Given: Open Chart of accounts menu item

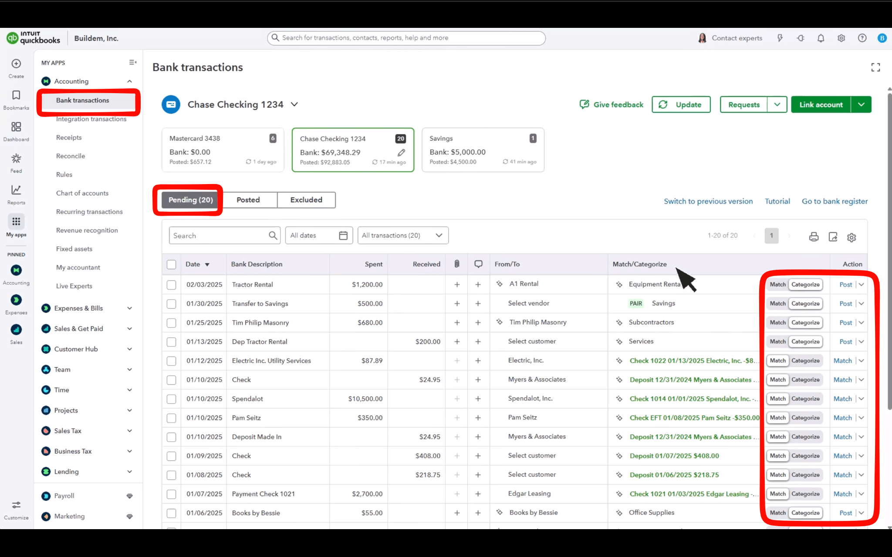Looking at the screenshot, I should (82, 193).
